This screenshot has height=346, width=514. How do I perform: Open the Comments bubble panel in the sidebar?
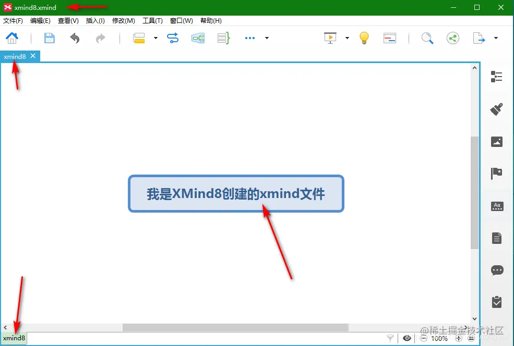pyautogui.click(x=497, y=270)
